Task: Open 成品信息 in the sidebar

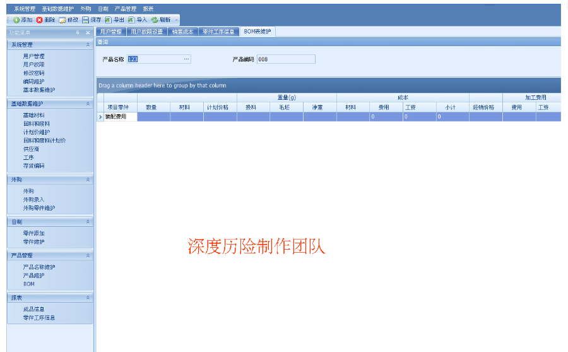Action: 33,309
